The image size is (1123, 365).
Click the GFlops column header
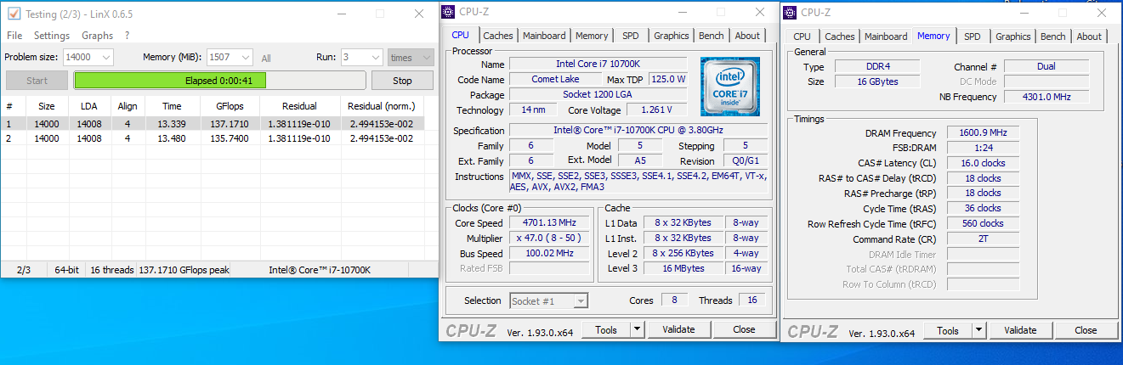[x=229, y=106]
